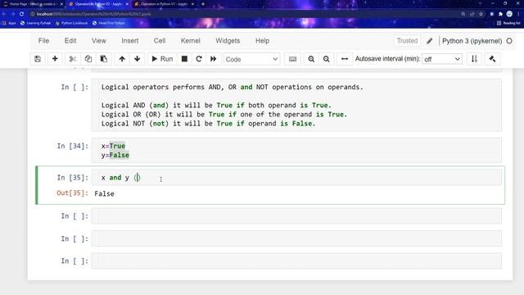Save and checkpoint the notebook
This screenshot has width=524, height=295.
(x=38, y=59)
